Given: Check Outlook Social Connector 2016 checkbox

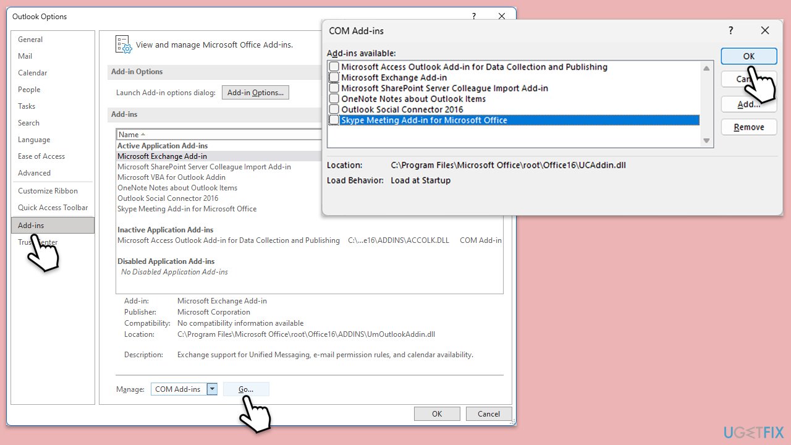Looking at the screenshot, I should pos(334,109).
